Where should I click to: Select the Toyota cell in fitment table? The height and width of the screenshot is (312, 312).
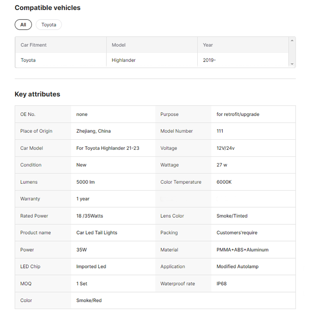pos(28,60)
